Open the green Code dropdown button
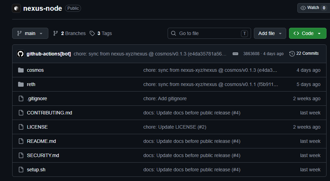 point(307,33)
